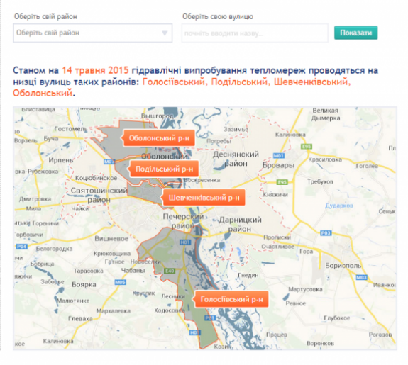Click 'Красиловка' label on map
This screenshot has height=365, width=408.
[x=325, y=159]
